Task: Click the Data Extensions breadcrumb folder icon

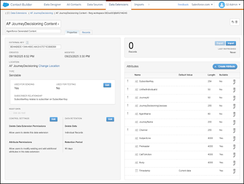Action: (x=8, y=13)
